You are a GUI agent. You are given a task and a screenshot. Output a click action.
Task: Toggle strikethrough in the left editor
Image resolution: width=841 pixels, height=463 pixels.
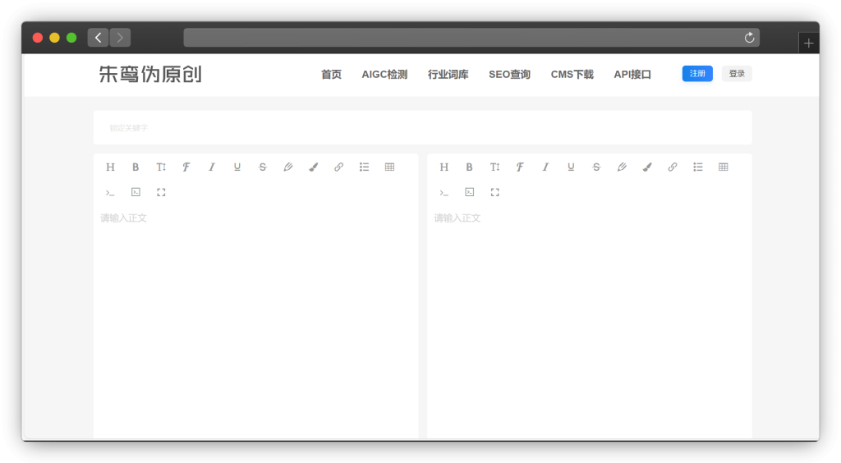263,167
